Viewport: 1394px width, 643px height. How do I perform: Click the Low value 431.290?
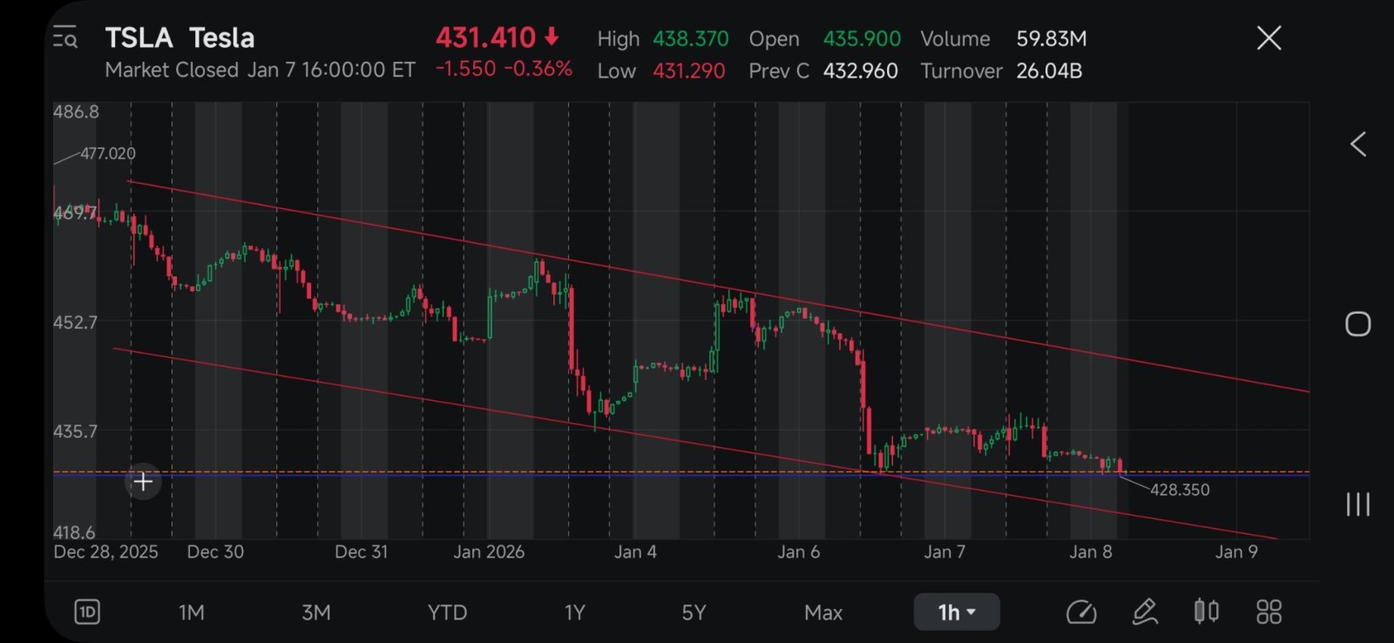pyautogui.click(x=689, y=71)
